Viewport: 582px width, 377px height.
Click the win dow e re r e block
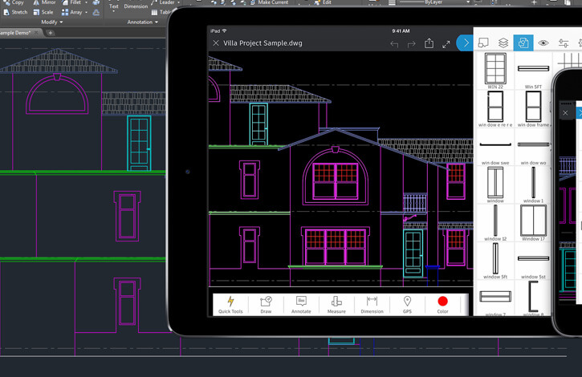(495, 109)
